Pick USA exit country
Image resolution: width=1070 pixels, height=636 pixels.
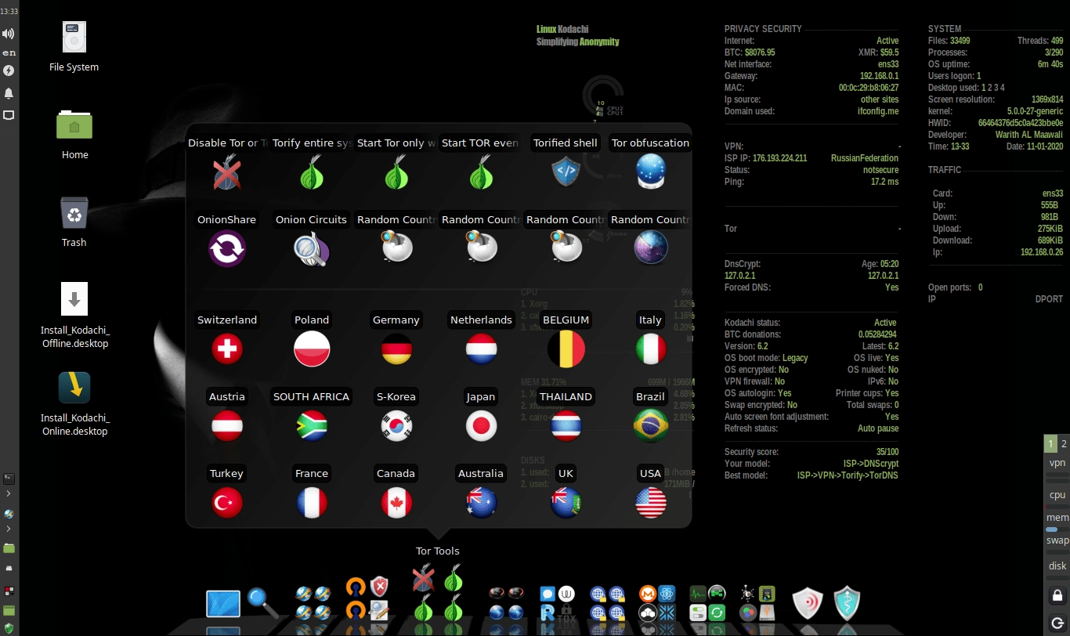point(650,502)
